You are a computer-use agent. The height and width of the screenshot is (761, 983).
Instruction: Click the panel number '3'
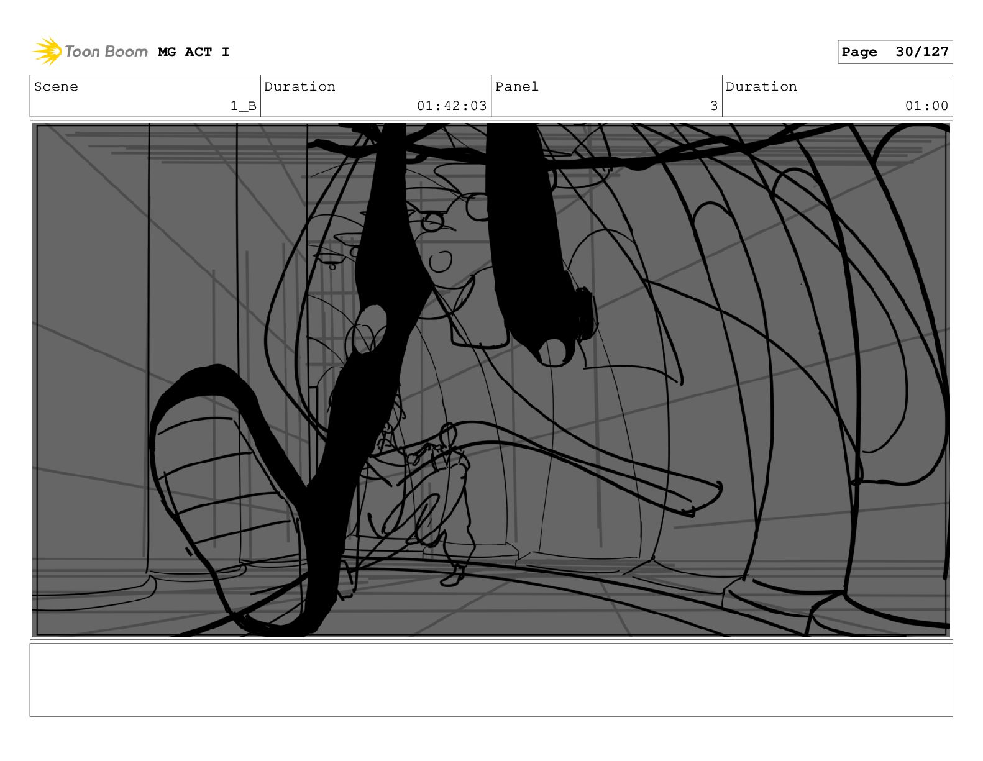714,106
